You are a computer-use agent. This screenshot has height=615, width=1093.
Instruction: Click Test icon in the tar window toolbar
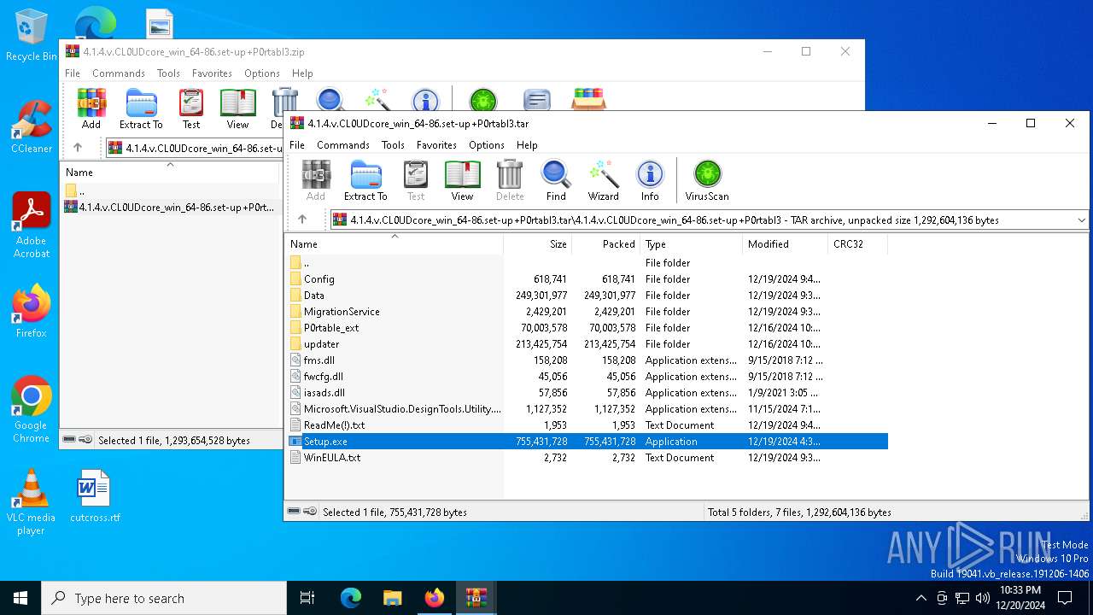[x=416, y=180]
